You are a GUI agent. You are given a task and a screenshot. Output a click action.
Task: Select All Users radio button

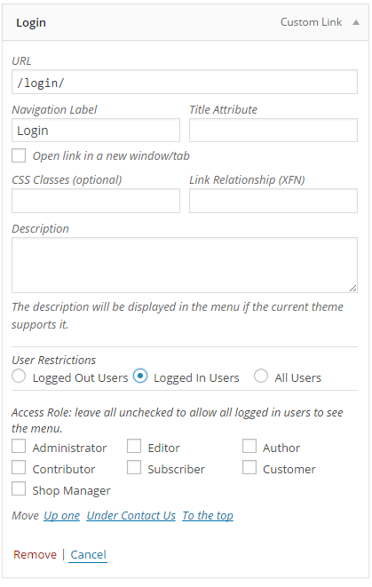[x=261, y=376]
